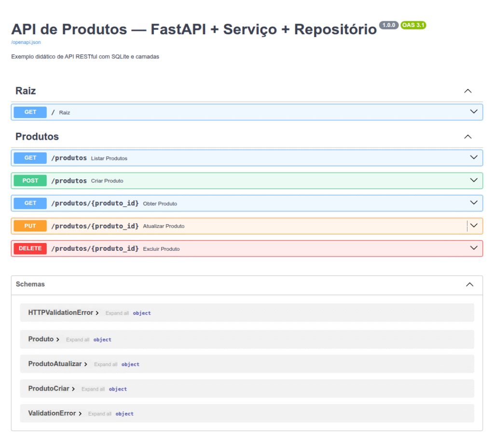Click Expand all for ProdutoAtualizar
Screen dimensions: 494x448
[106, 365]
